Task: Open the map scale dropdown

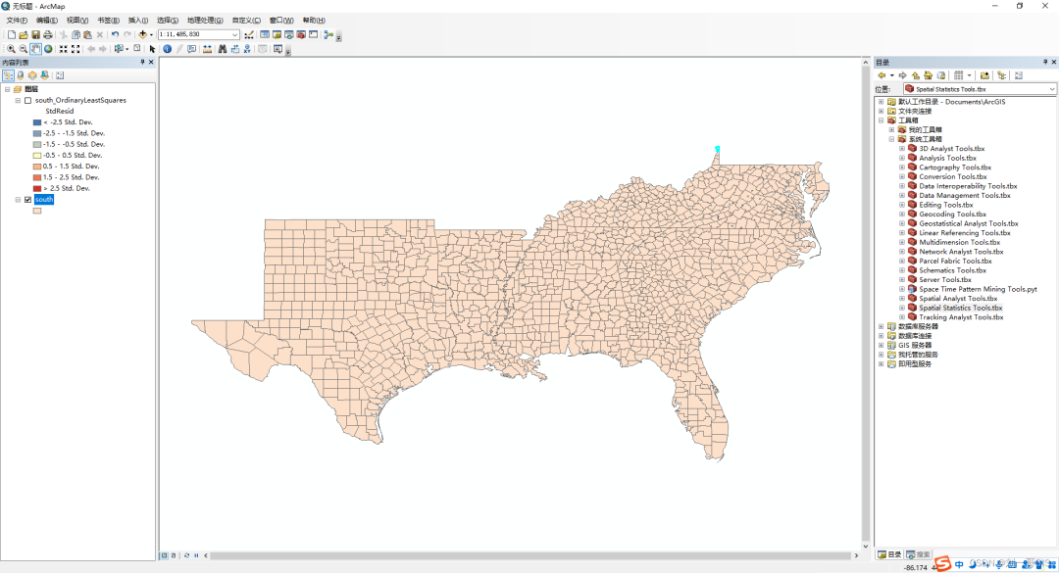Action: (235, 34)
